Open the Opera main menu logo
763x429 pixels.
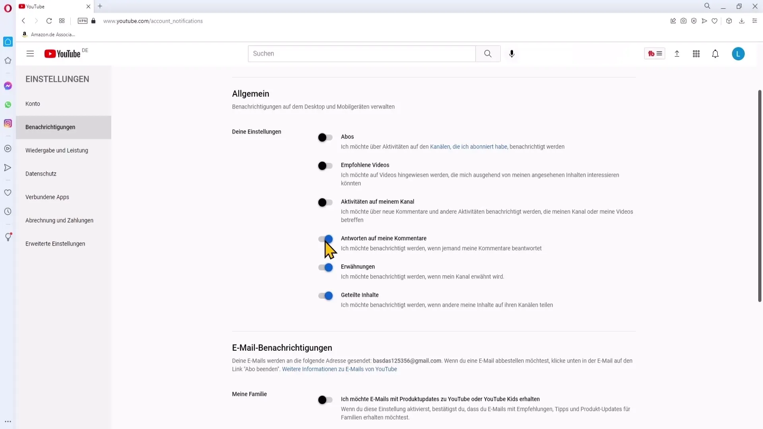tap(8, 8)
